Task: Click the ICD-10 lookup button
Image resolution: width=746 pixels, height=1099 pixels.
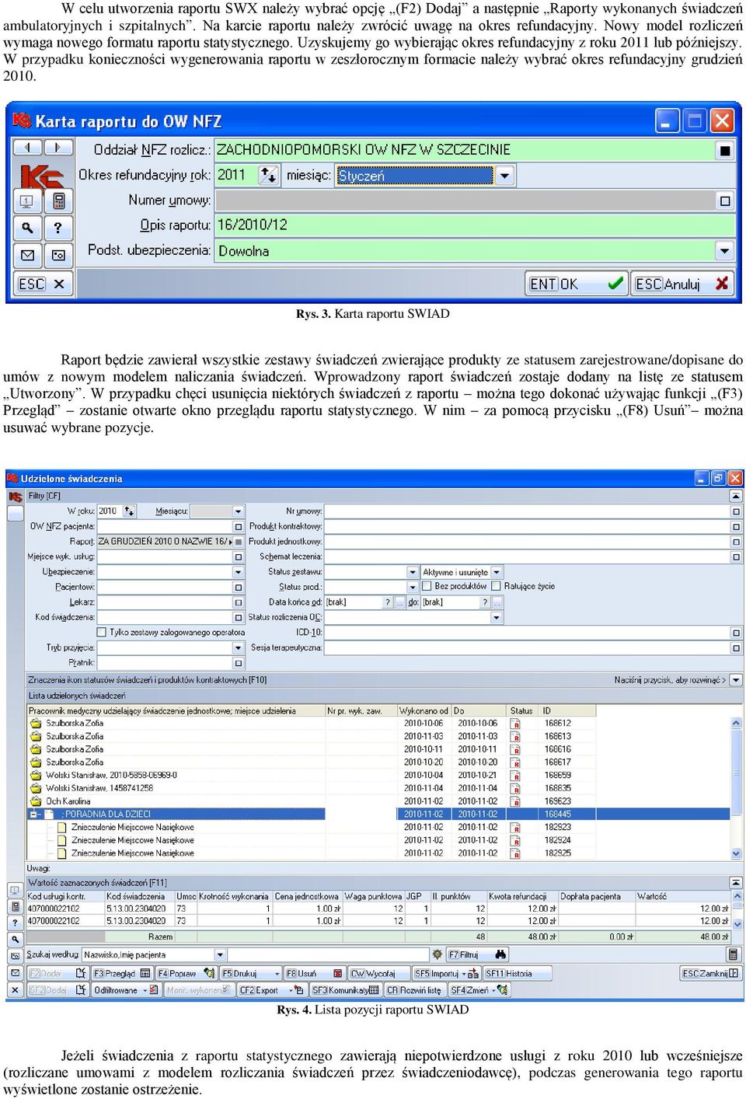Action: [736, 633]
